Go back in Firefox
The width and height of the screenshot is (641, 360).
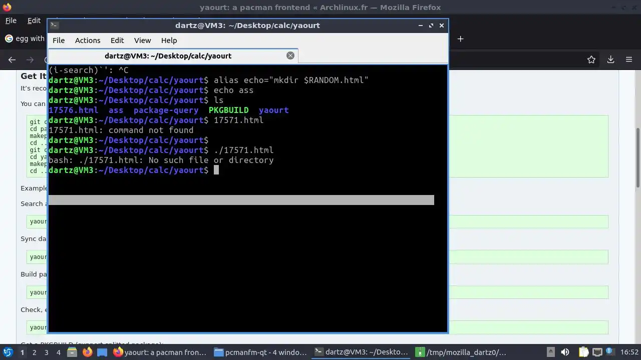pos(12,59)
